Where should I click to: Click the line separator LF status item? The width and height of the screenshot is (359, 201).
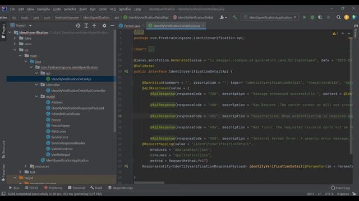click(319, 194)
